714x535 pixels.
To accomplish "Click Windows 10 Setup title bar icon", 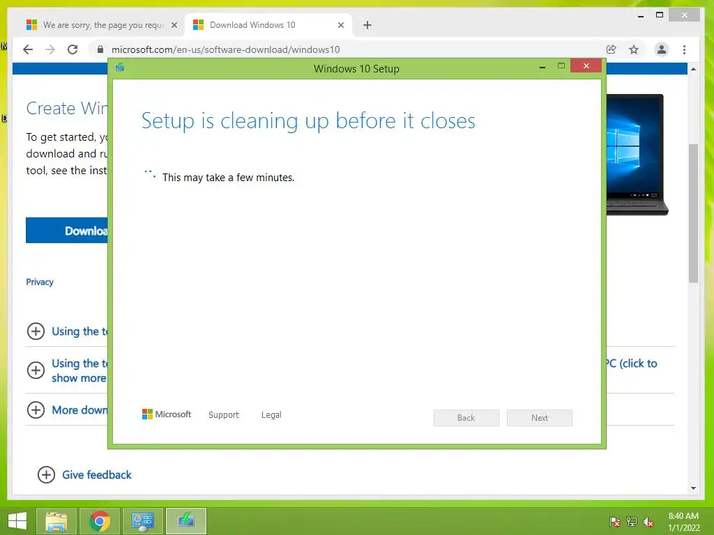I will [x=120, y=68].
